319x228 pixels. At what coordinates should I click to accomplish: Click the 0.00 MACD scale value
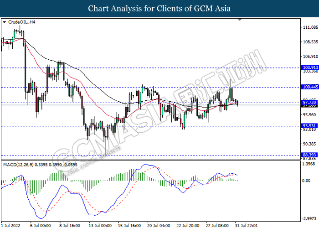(306, 181)
